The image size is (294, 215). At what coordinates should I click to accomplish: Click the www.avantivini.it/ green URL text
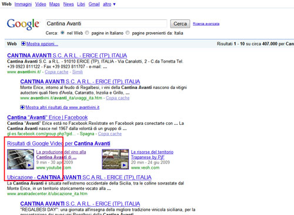pos(24,72)
